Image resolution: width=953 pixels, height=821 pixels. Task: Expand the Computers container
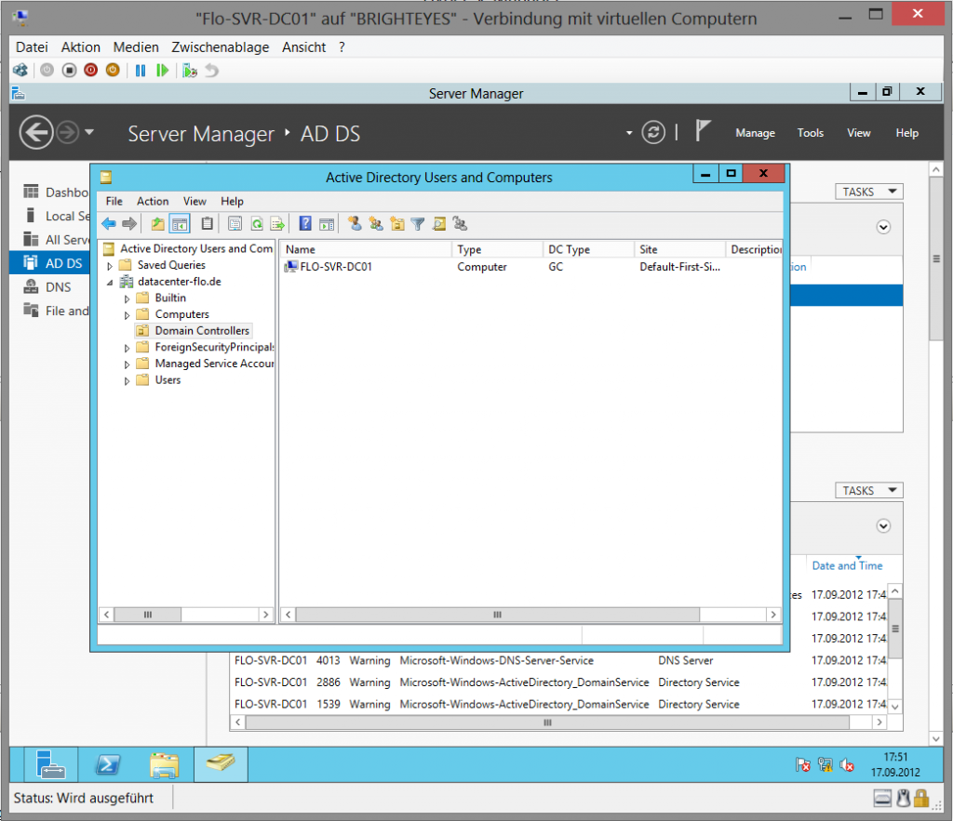pos(127,315)
